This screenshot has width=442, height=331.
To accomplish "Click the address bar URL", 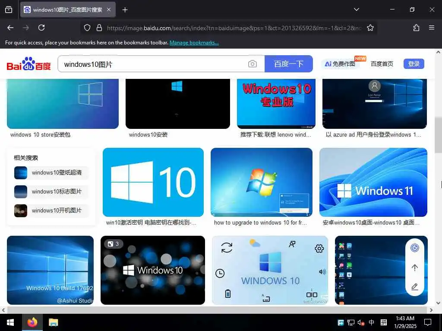I will 234,28.
